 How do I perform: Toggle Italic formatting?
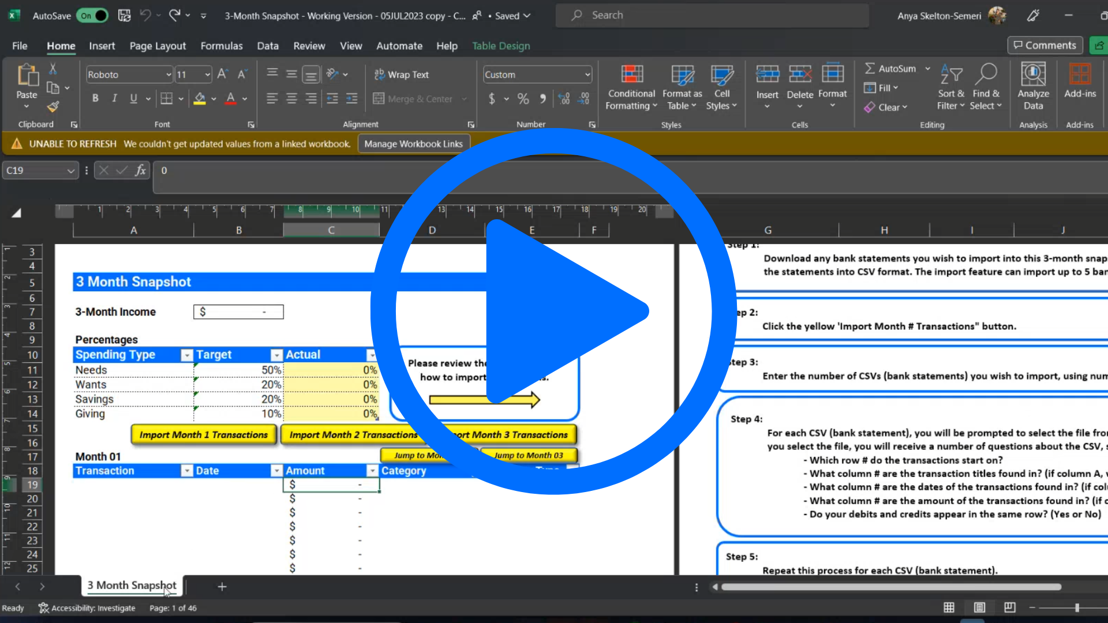(114, 98)
